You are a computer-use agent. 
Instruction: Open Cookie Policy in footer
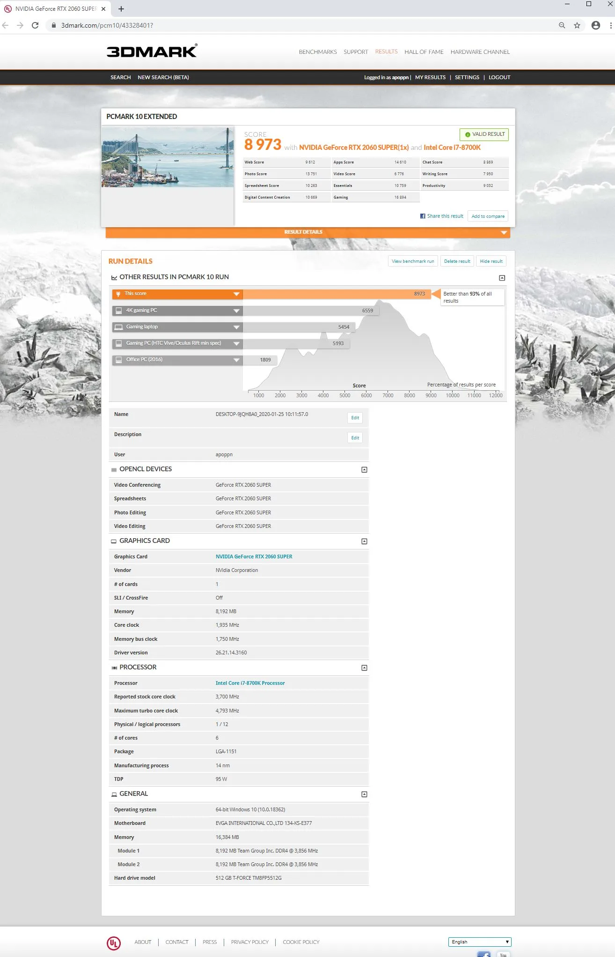click(301, 942)
